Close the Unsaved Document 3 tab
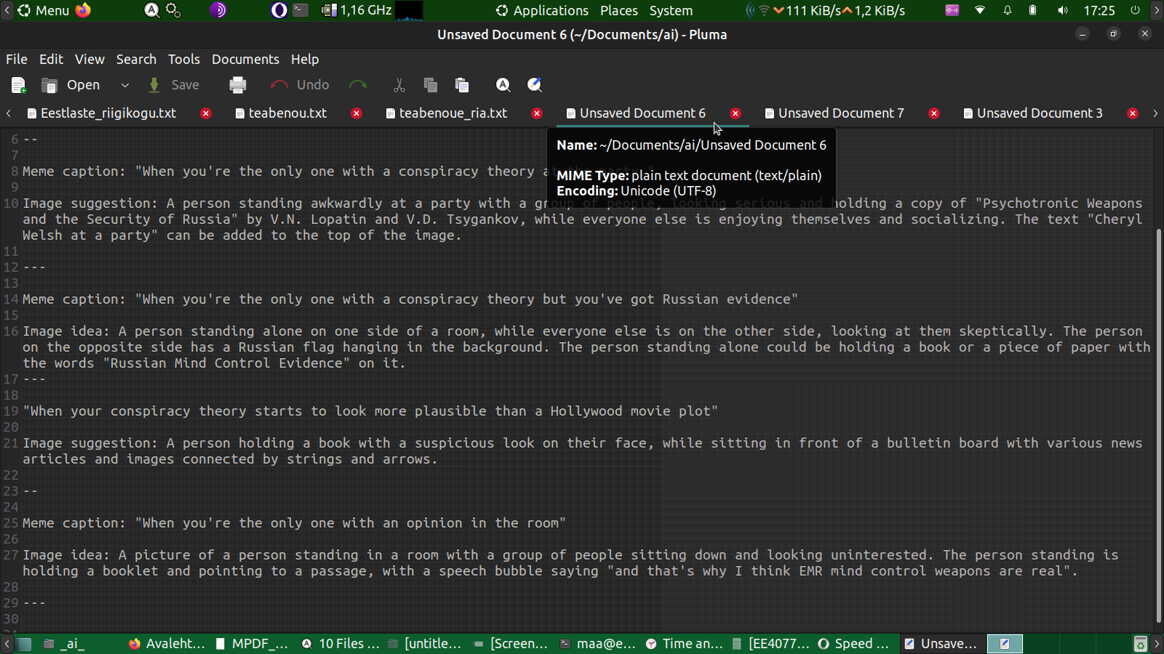1164x654 pixels. 1133,113
